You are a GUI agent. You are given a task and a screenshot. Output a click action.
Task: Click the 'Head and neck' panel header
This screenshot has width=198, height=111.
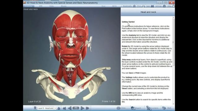pyautogui.click(x=148, y=12)
